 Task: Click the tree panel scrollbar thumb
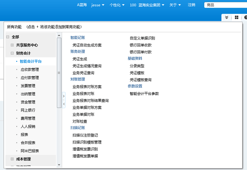(x=59, y=73)
